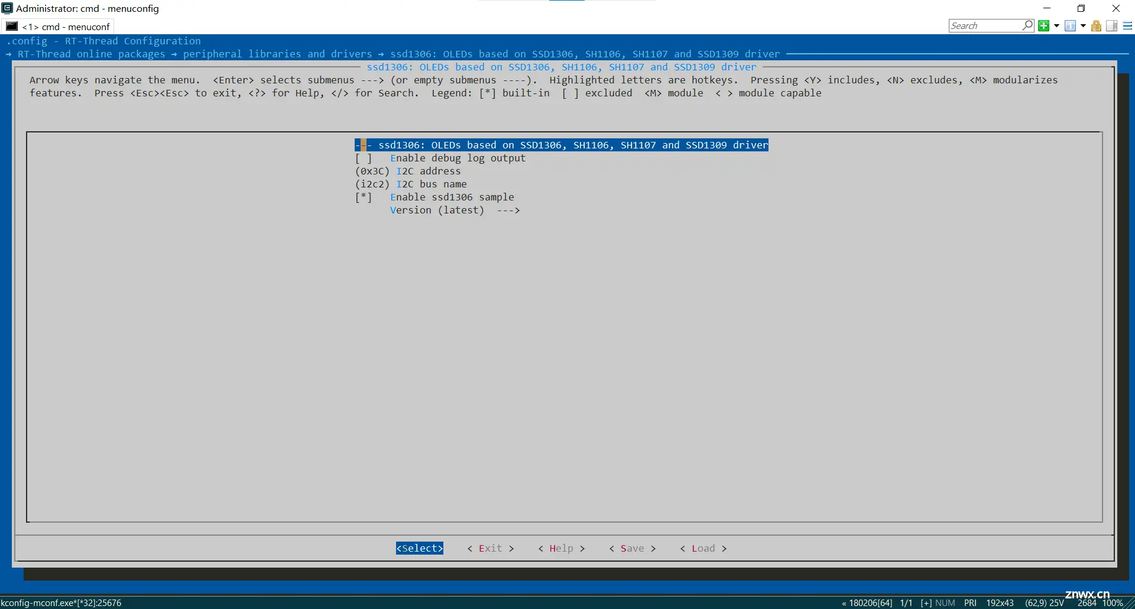This screenshot has width=1135, height=609.
Task: Click the < Save > button
Action: [633, 548]
